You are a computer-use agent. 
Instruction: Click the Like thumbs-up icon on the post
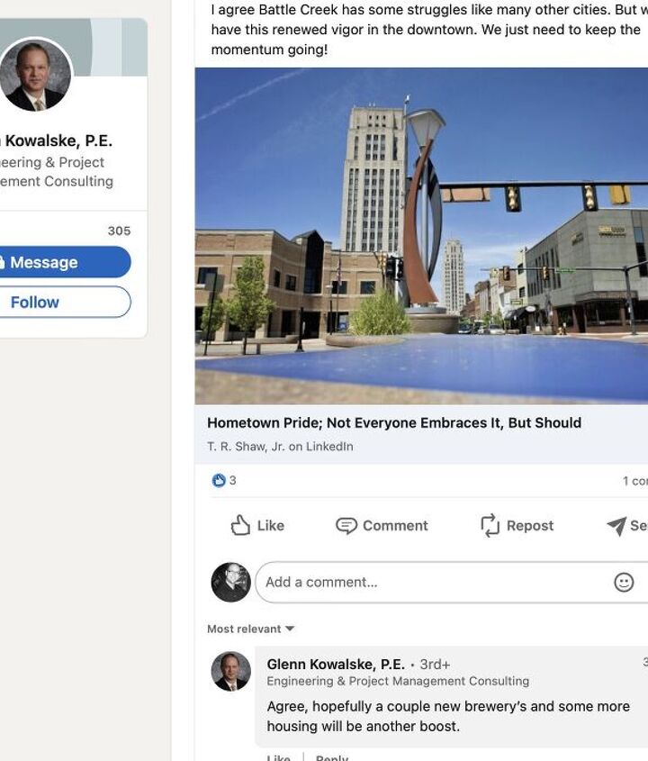(x=240, y=526)
